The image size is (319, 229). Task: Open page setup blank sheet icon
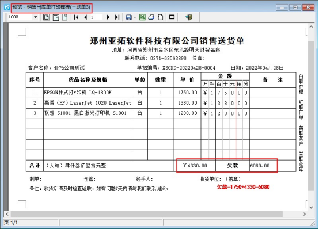tap(161, 17)
